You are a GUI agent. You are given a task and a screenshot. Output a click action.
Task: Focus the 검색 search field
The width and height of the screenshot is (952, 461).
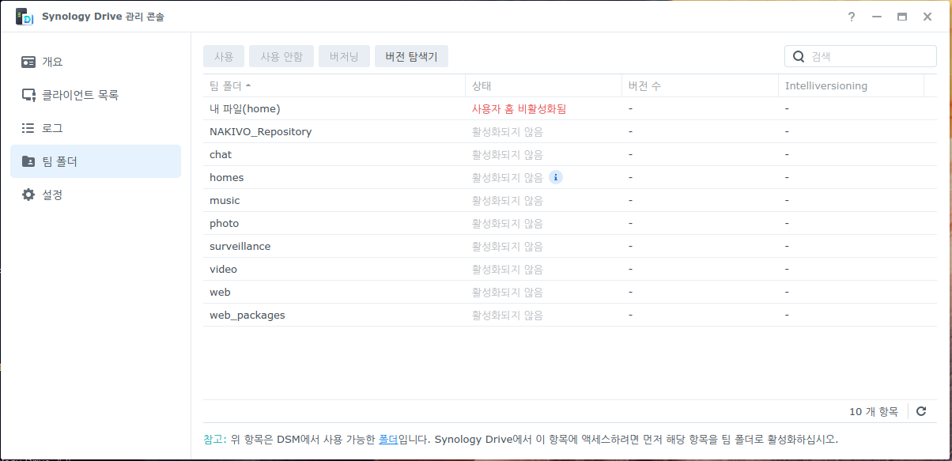point(860,56)
